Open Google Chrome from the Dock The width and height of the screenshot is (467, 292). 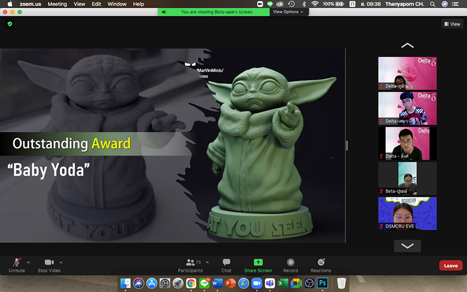tap(191, 283)
